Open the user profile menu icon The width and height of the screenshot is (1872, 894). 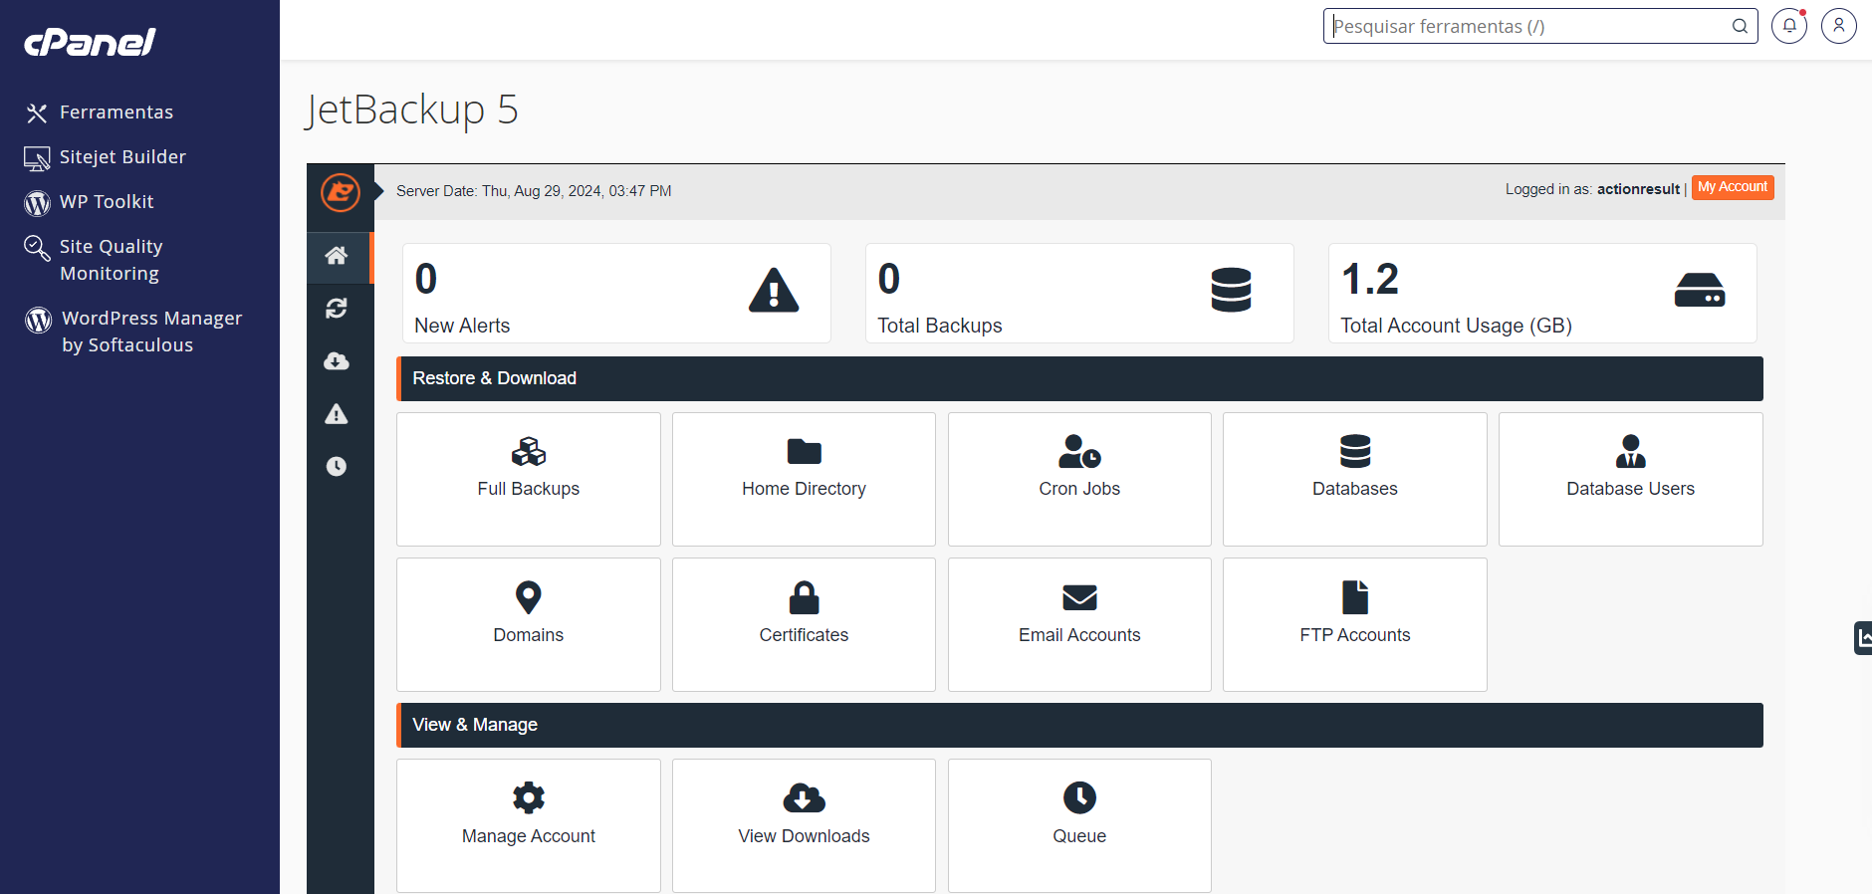[x=1839, y=26]
